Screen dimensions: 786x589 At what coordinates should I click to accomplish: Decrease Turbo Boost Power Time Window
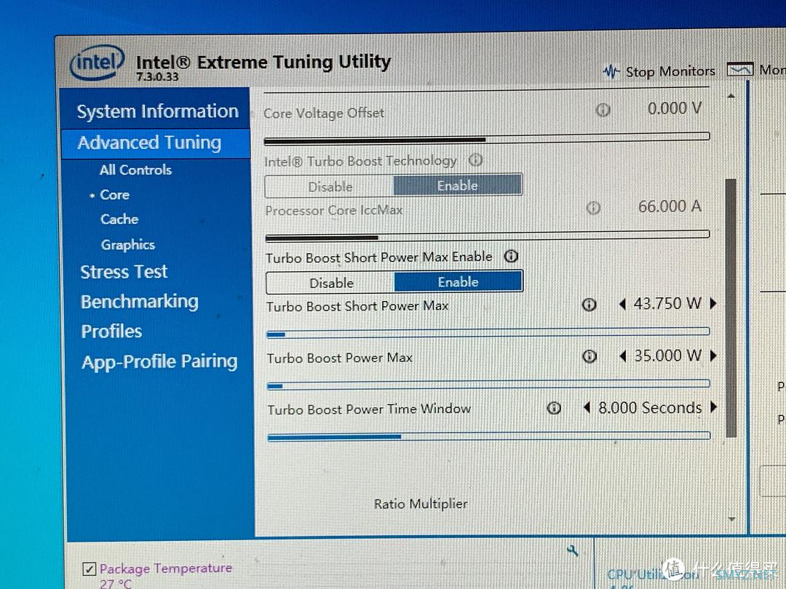[587, 408]
